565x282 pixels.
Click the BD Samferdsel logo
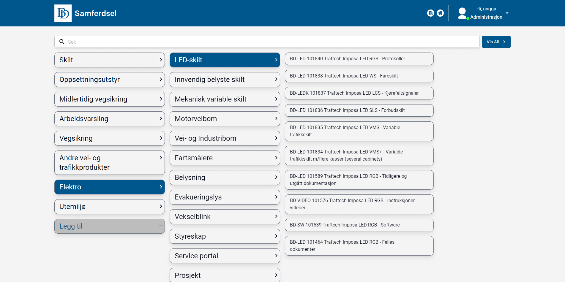85,13
